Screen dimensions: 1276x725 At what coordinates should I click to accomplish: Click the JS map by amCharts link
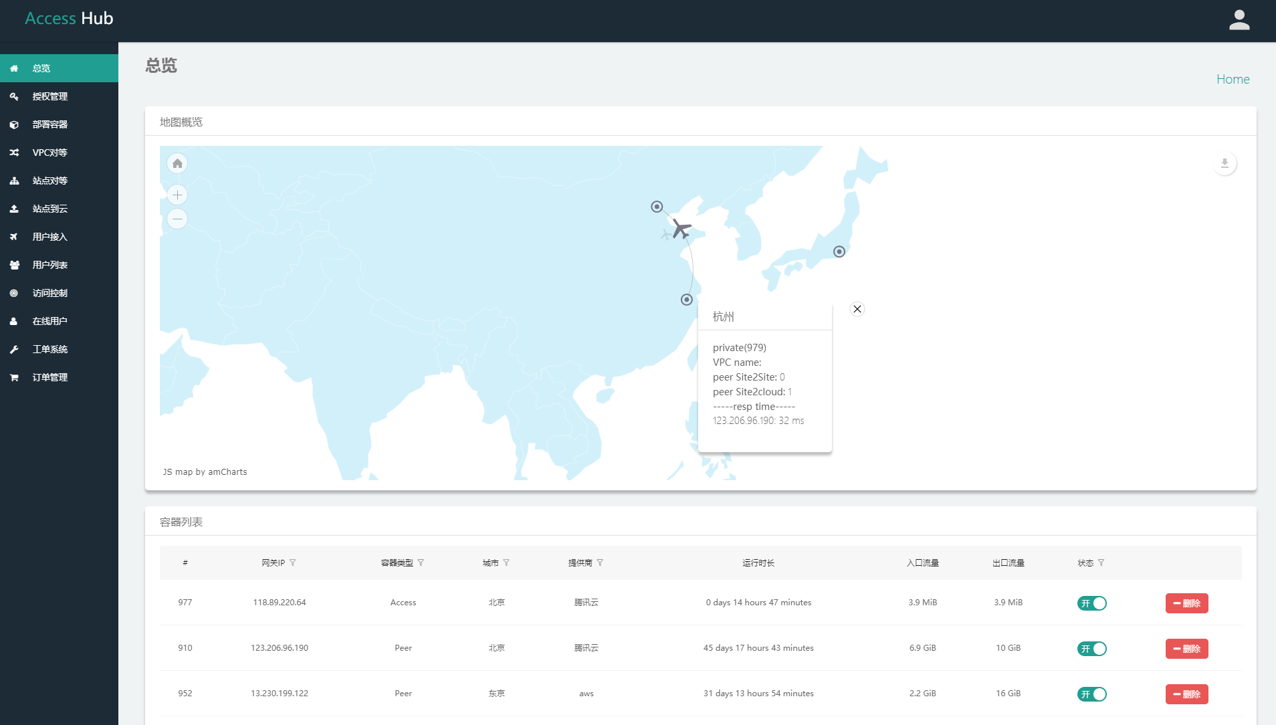(205, 472)
